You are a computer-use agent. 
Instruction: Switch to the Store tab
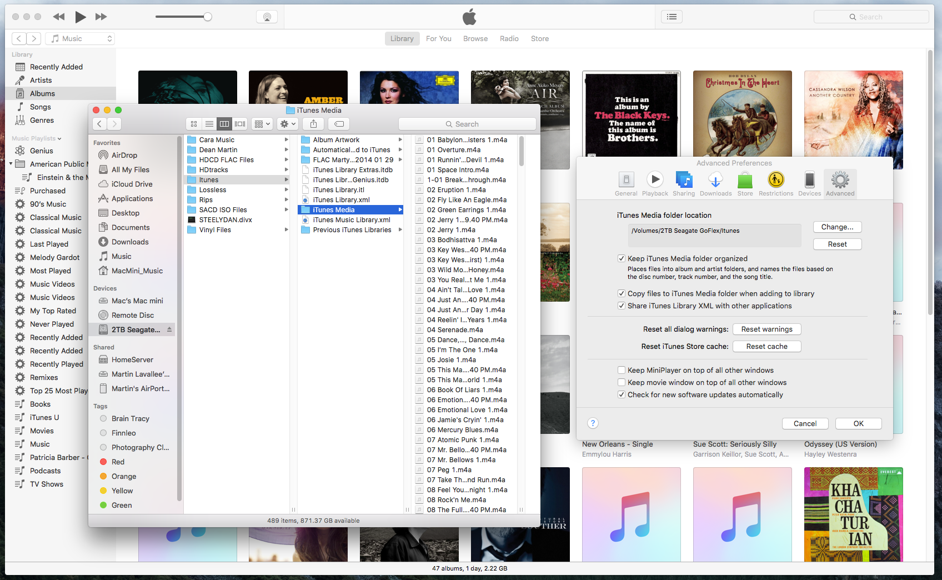click(x=539, y=38)
